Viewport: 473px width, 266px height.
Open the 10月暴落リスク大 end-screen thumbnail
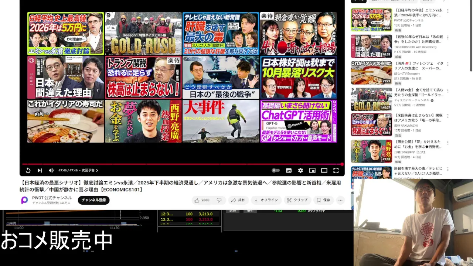299,78
